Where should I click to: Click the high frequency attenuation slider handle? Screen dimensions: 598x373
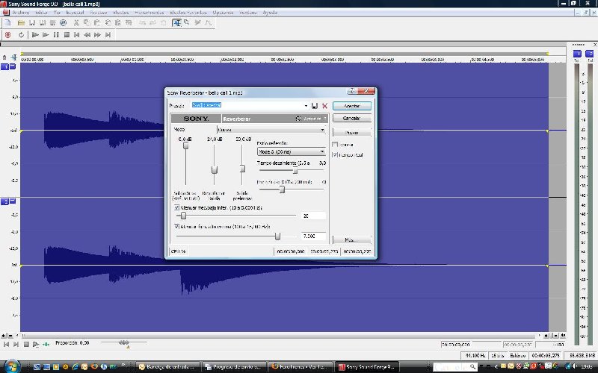(x=277, y=236)
